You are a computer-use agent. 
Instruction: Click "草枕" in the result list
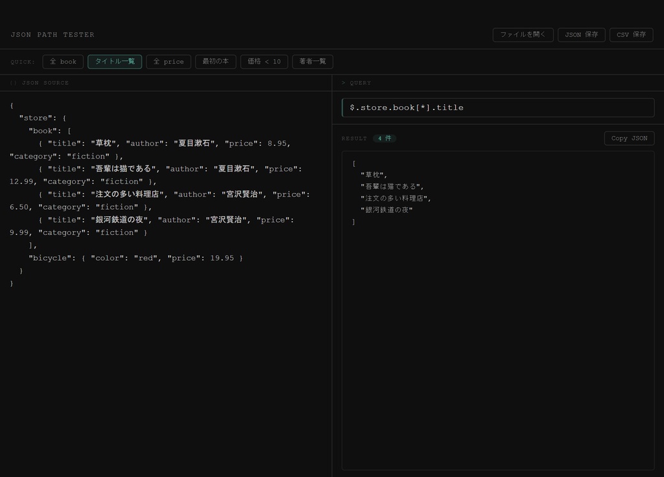(373, 175)
